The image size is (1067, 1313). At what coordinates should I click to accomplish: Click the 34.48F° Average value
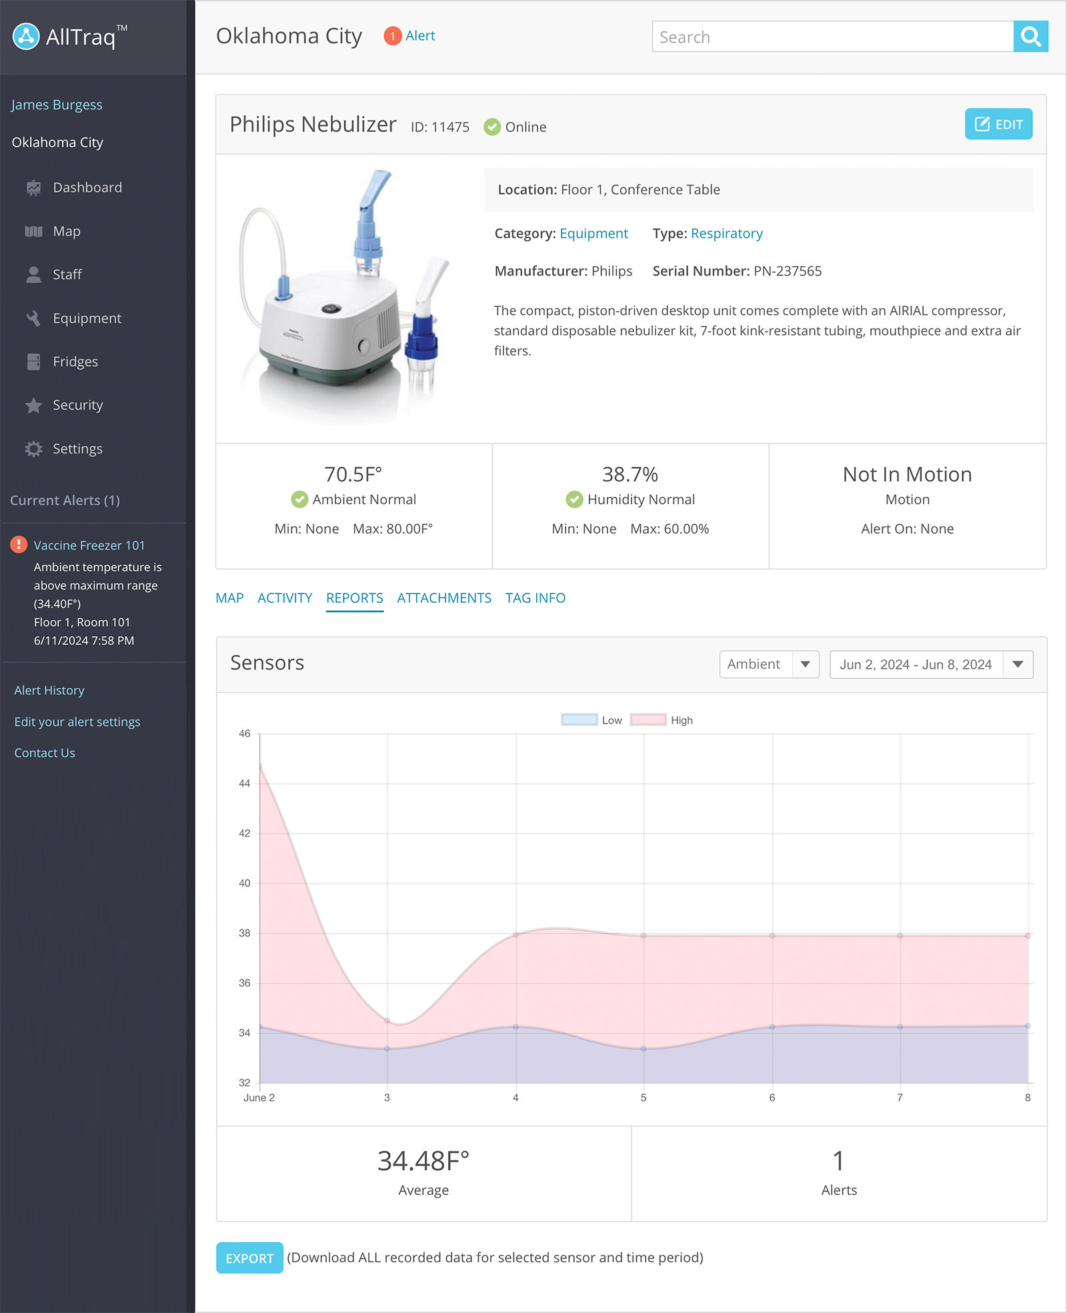423,1161
